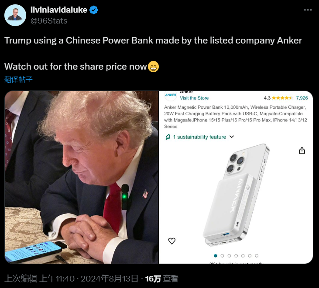Open the Anker power bank product image
The height and width of the screenshot is (288, 319).
236,195
